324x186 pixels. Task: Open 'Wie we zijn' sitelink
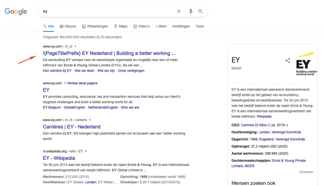106,71
